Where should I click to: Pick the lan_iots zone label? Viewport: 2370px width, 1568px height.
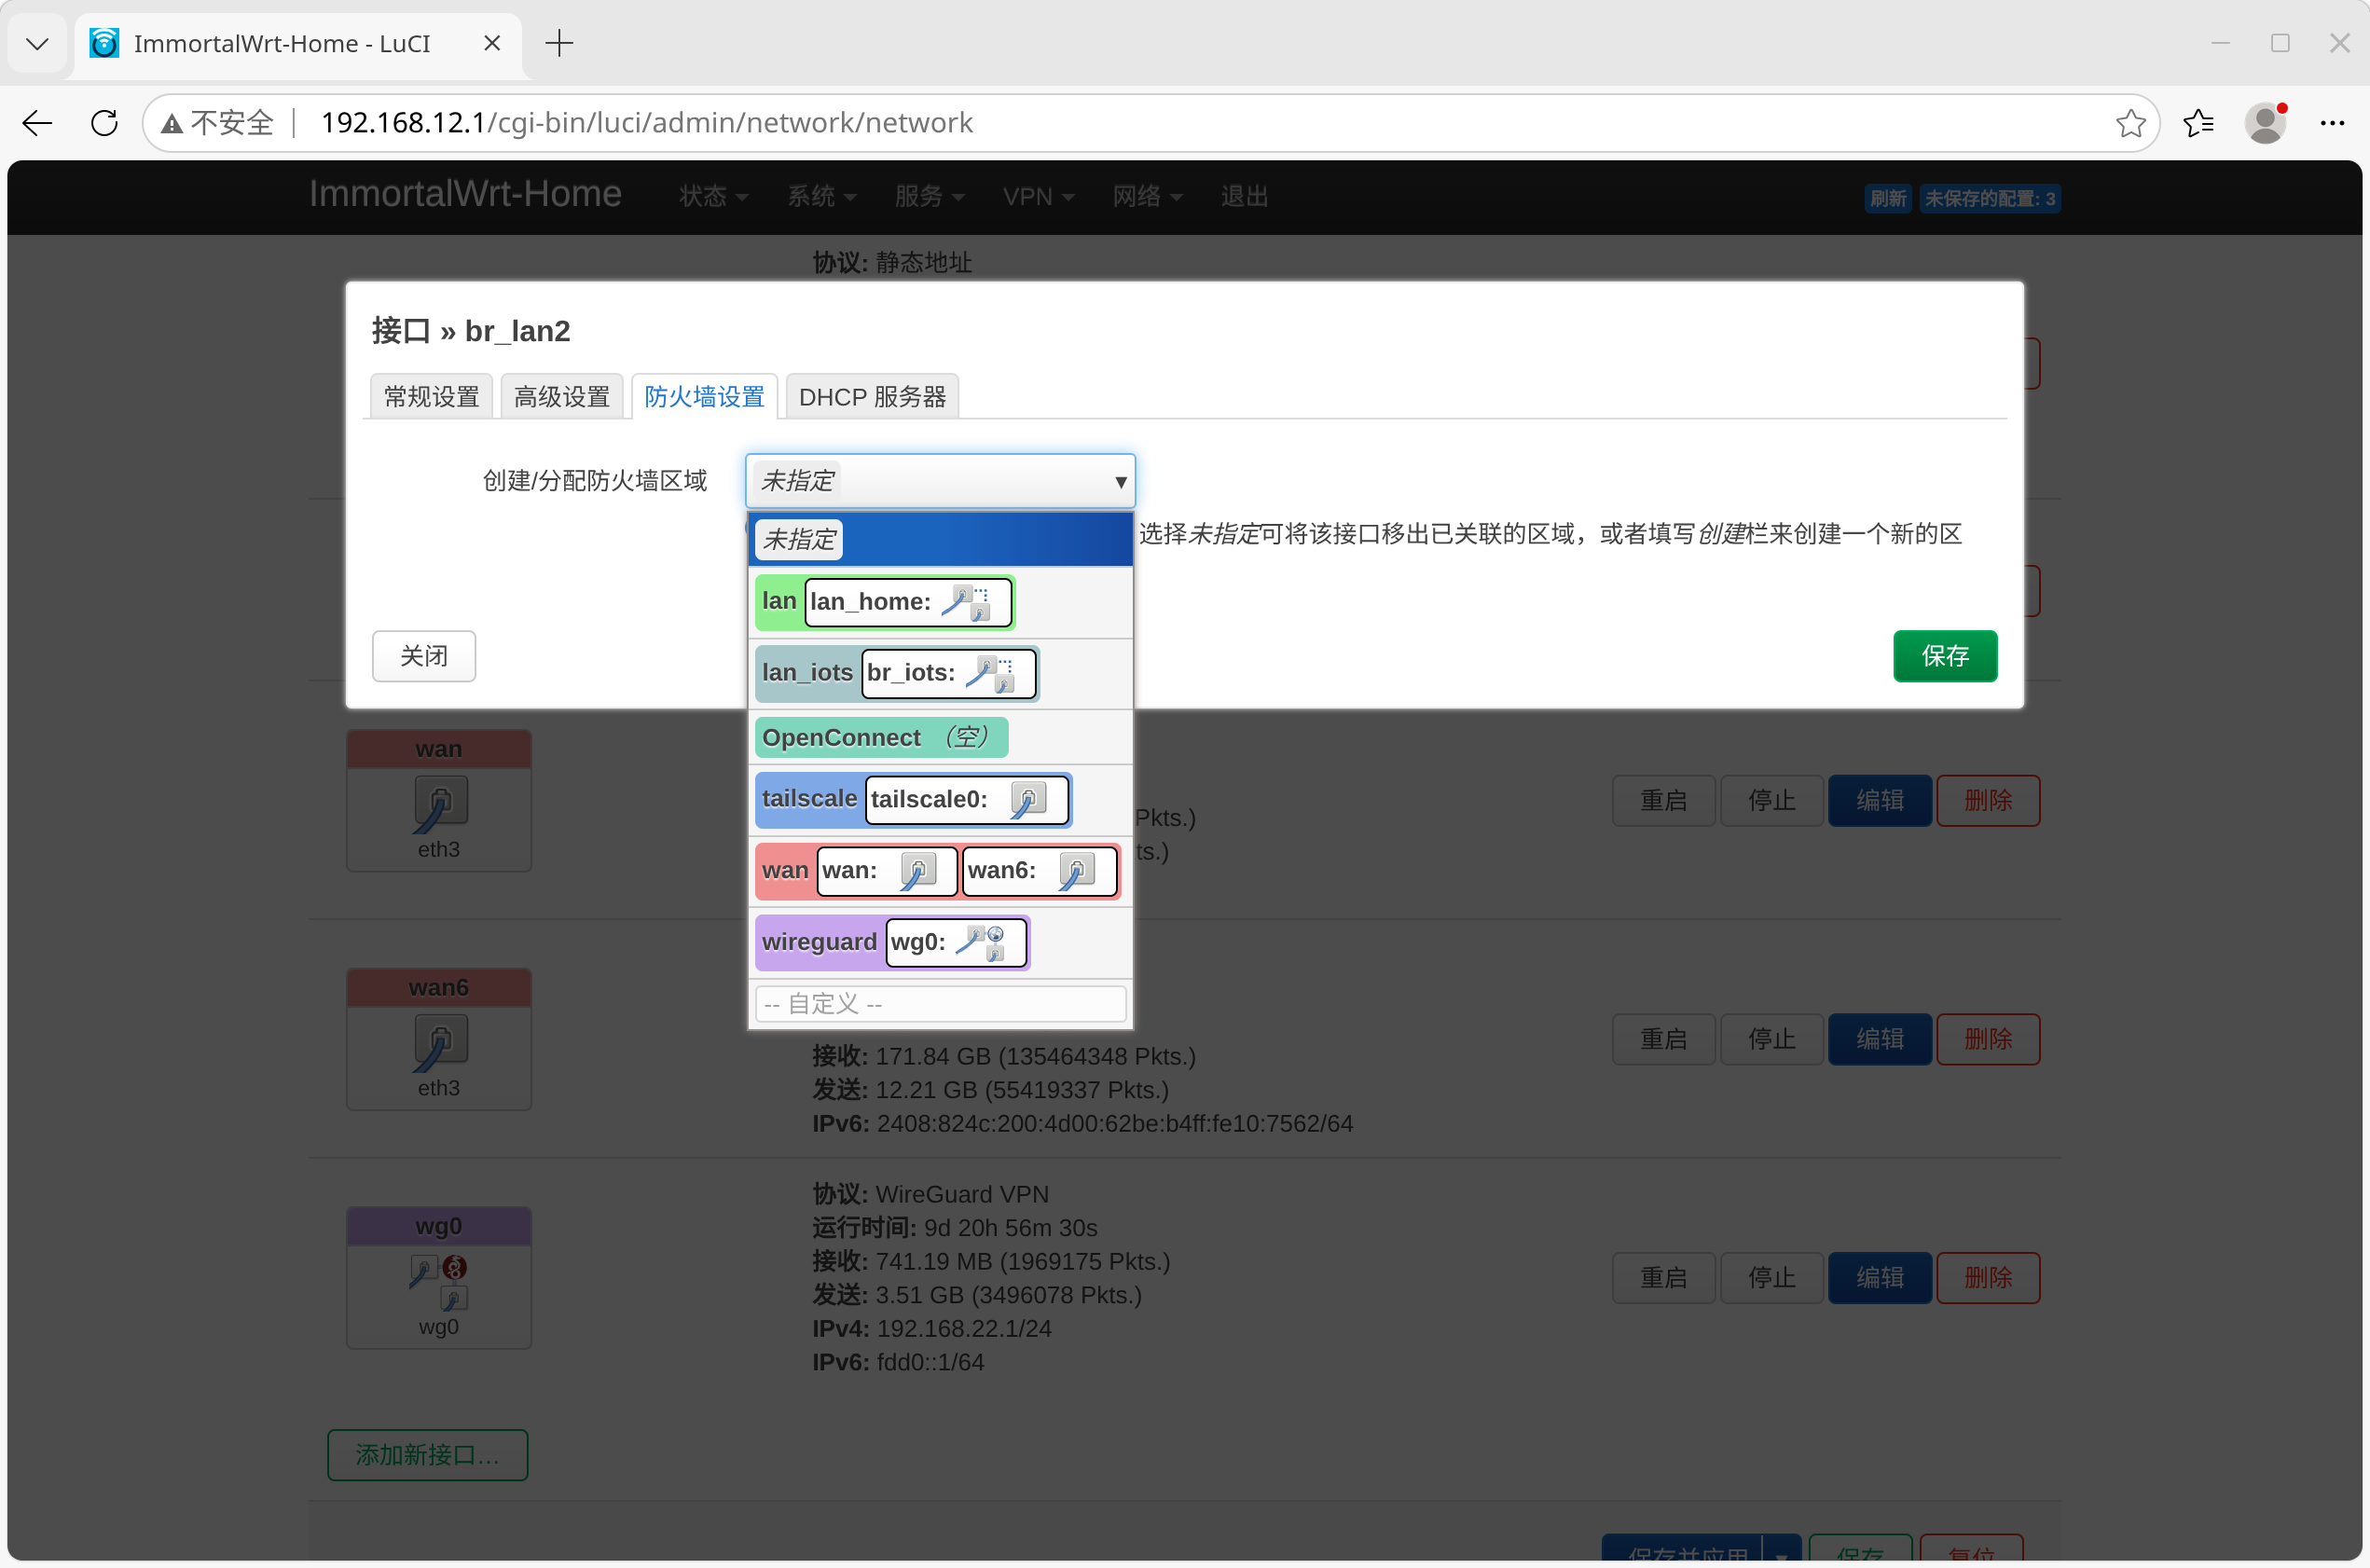pyautogui.click(x=807, y=673)
